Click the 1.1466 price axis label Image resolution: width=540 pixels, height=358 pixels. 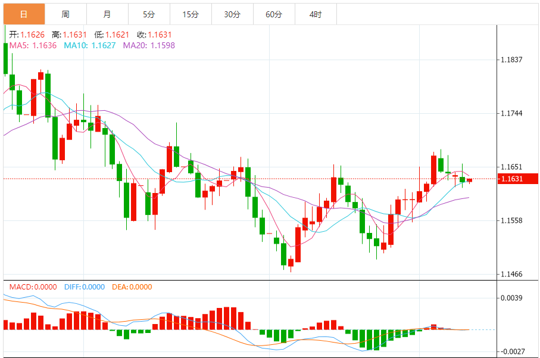[x=512, y=275]
